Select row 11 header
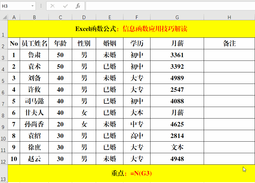The height and width of the screenshot is (183, 255). click(4, 147)
